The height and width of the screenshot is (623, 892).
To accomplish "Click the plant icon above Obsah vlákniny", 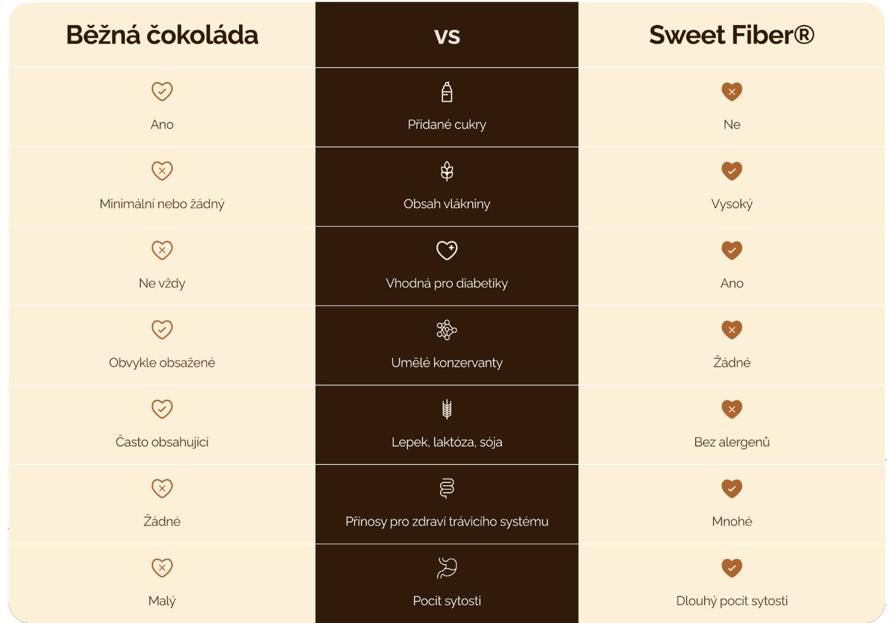I will pos(447,171).
